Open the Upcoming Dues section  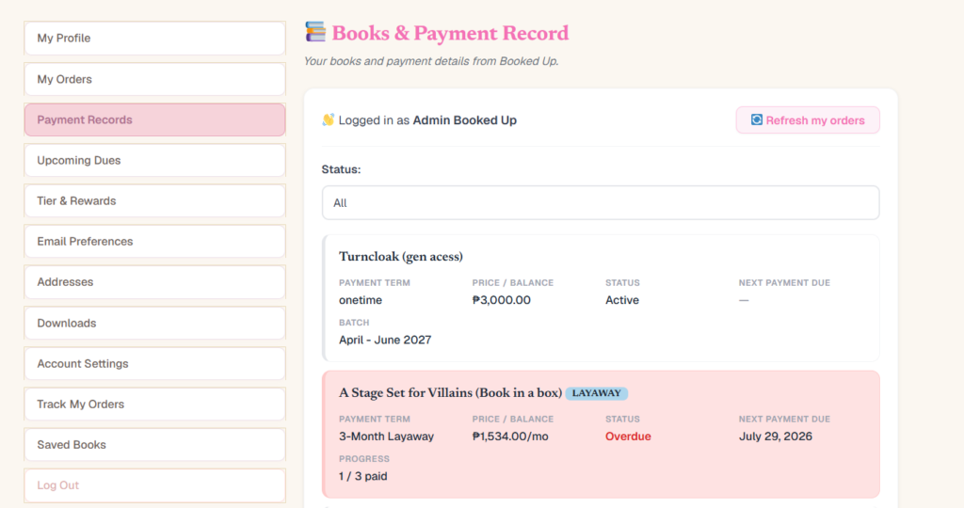click(155, 160)
